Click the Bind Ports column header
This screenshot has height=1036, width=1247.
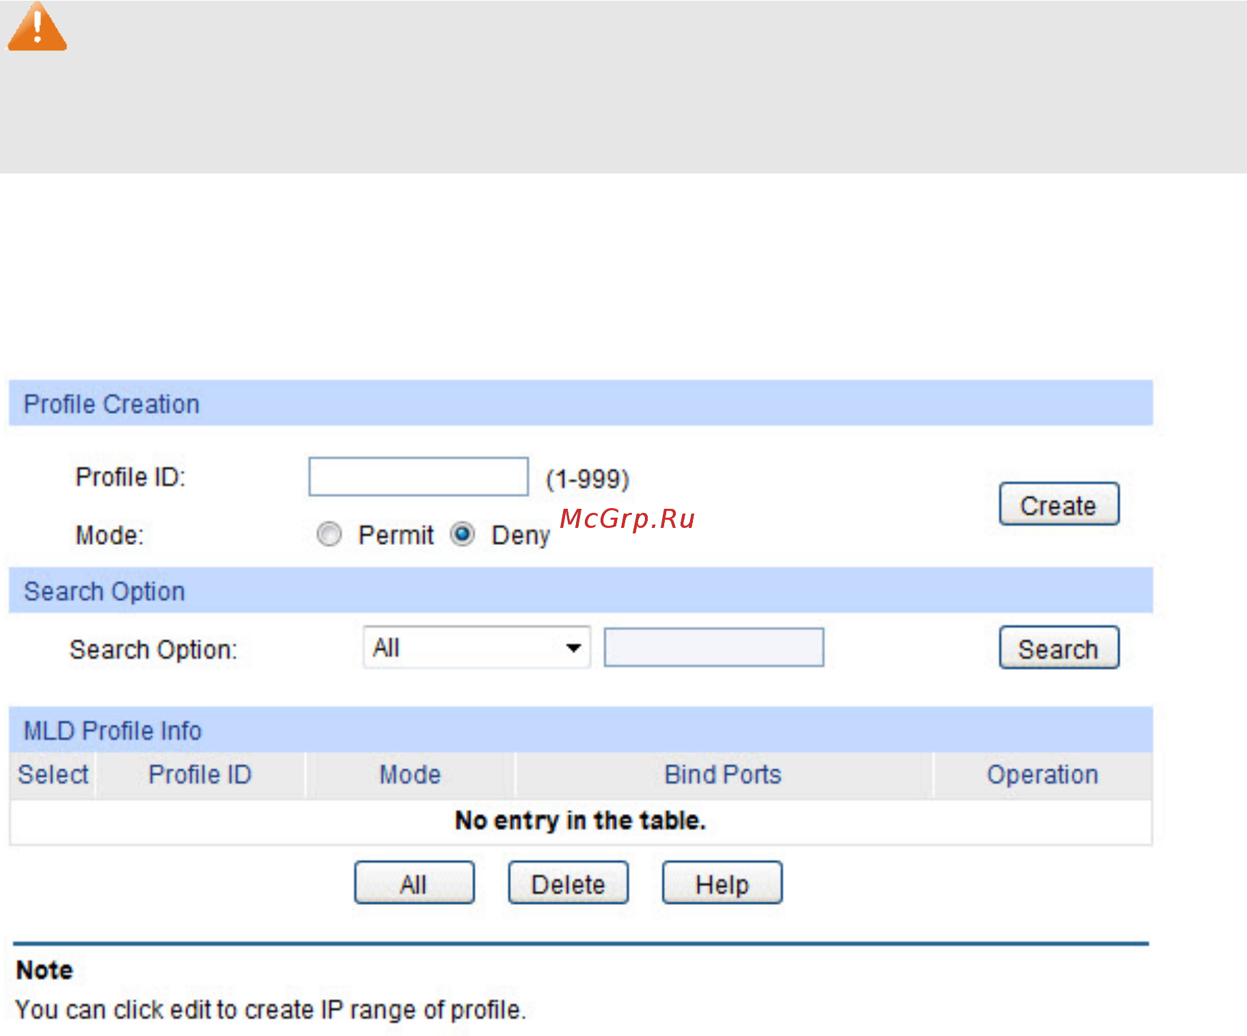tap(724, 775)
